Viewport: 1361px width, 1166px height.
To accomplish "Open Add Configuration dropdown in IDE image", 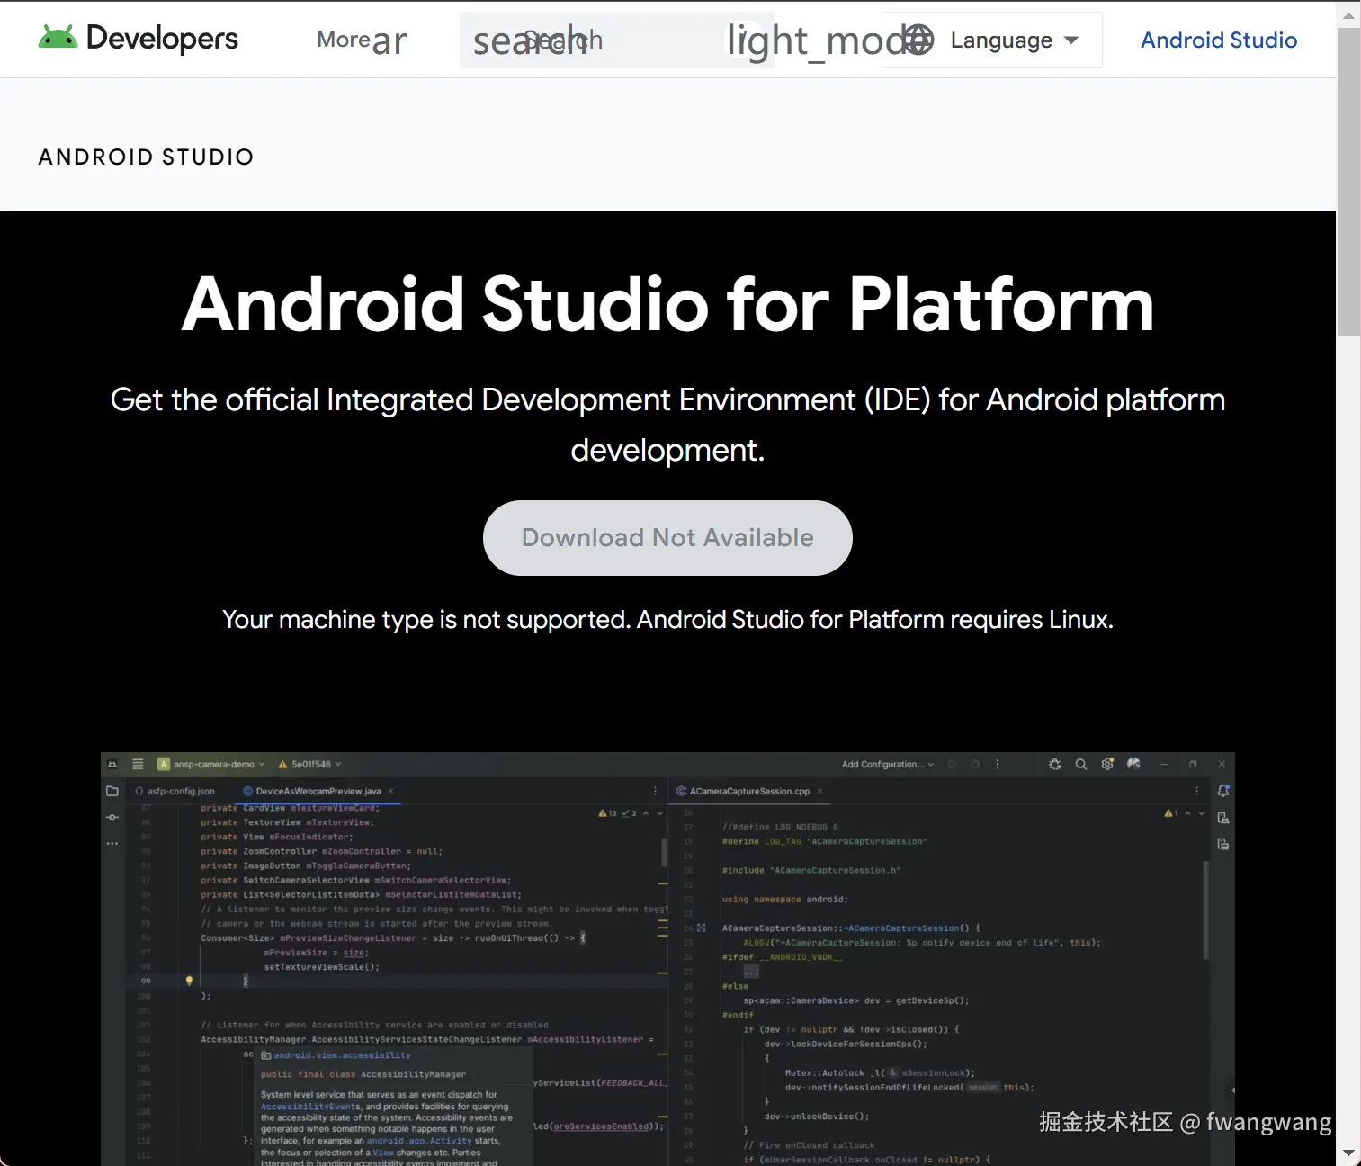I will [x=888, y=764].
